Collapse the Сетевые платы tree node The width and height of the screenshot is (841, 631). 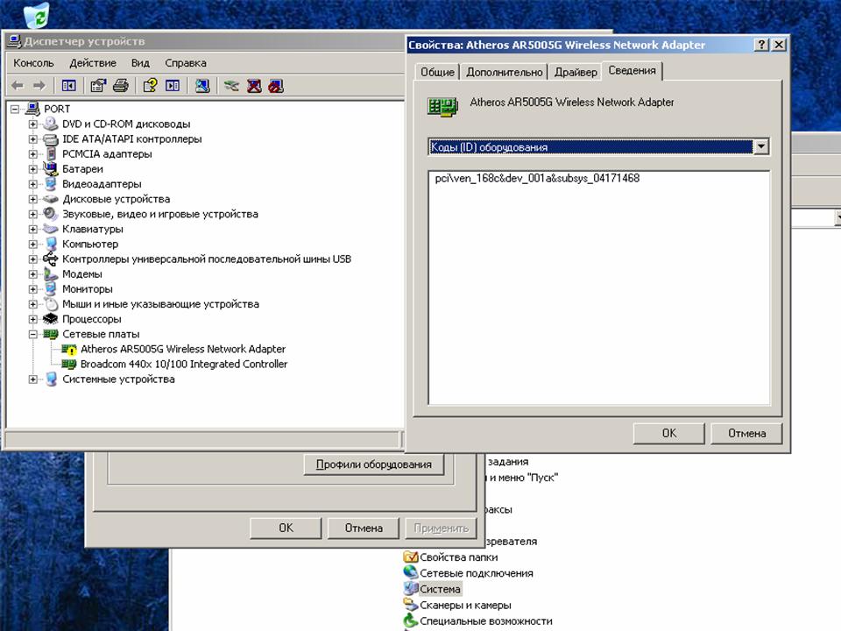point(33,334)
